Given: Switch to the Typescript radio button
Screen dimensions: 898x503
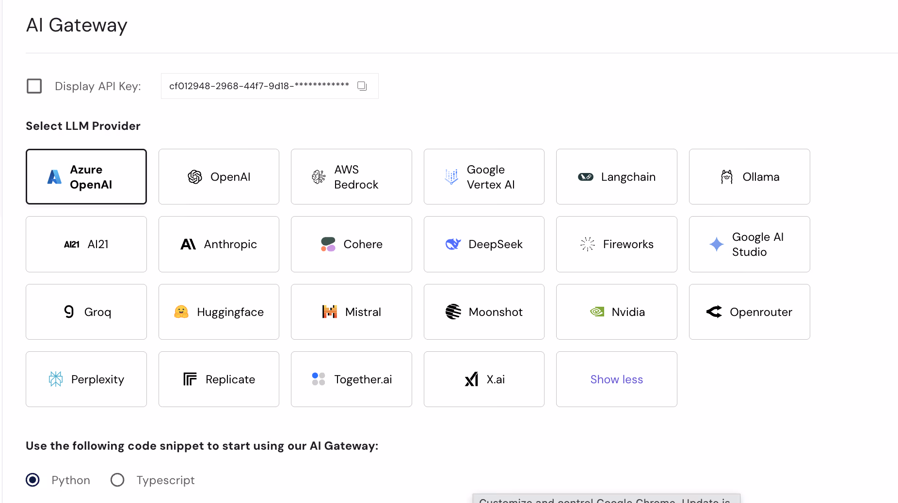Looking at the screenshot, I should point(117,480).
